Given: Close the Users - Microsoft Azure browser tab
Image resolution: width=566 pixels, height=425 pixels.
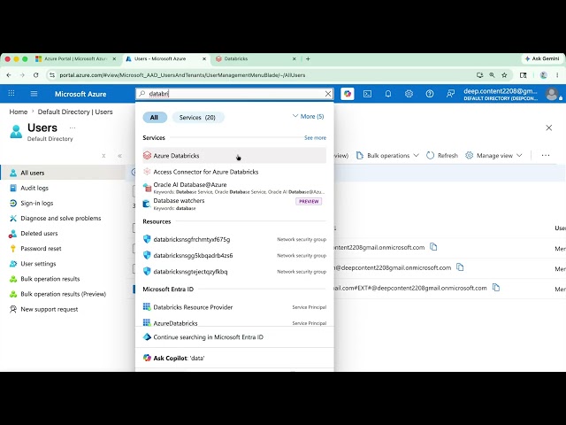Looking at the screenshot, I should pyautogui.click(x=204, y=58).
